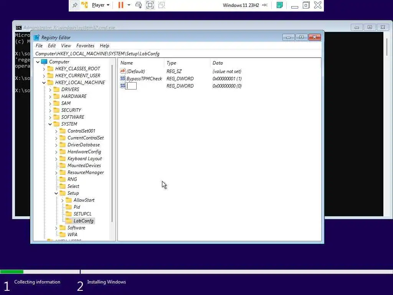This screenshot has width=393, height=295.
Task: Select ControlSet001 key
Action: (x=81, y=131)
